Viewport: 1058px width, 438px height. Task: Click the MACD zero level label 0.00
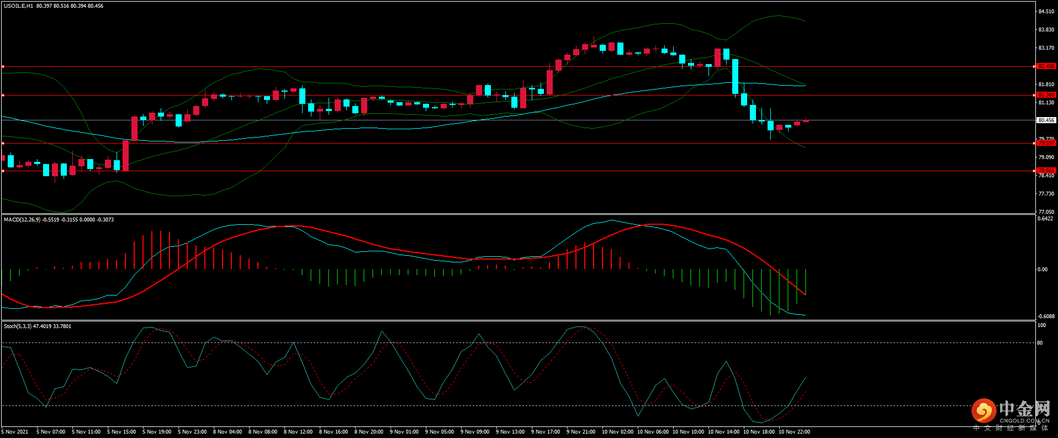(1043, 270)
